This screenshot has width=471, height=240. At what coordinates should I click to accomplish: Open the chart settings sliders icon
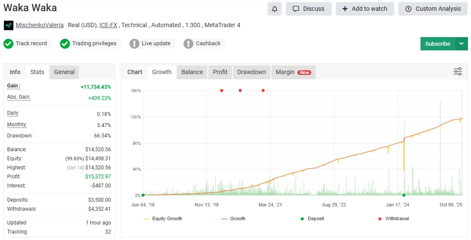[458, 72]
